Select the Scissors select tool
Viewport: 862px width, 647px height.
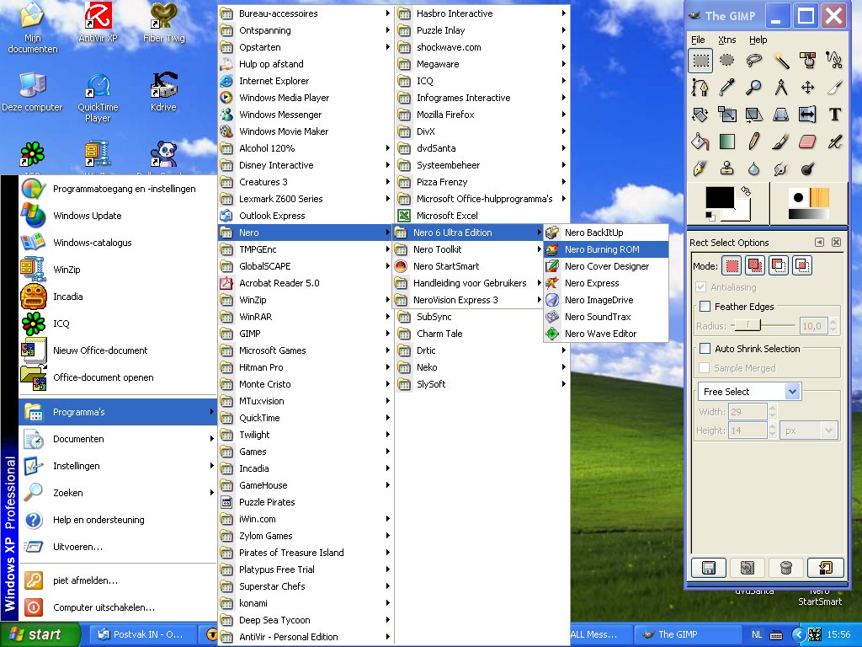[835, 60]
